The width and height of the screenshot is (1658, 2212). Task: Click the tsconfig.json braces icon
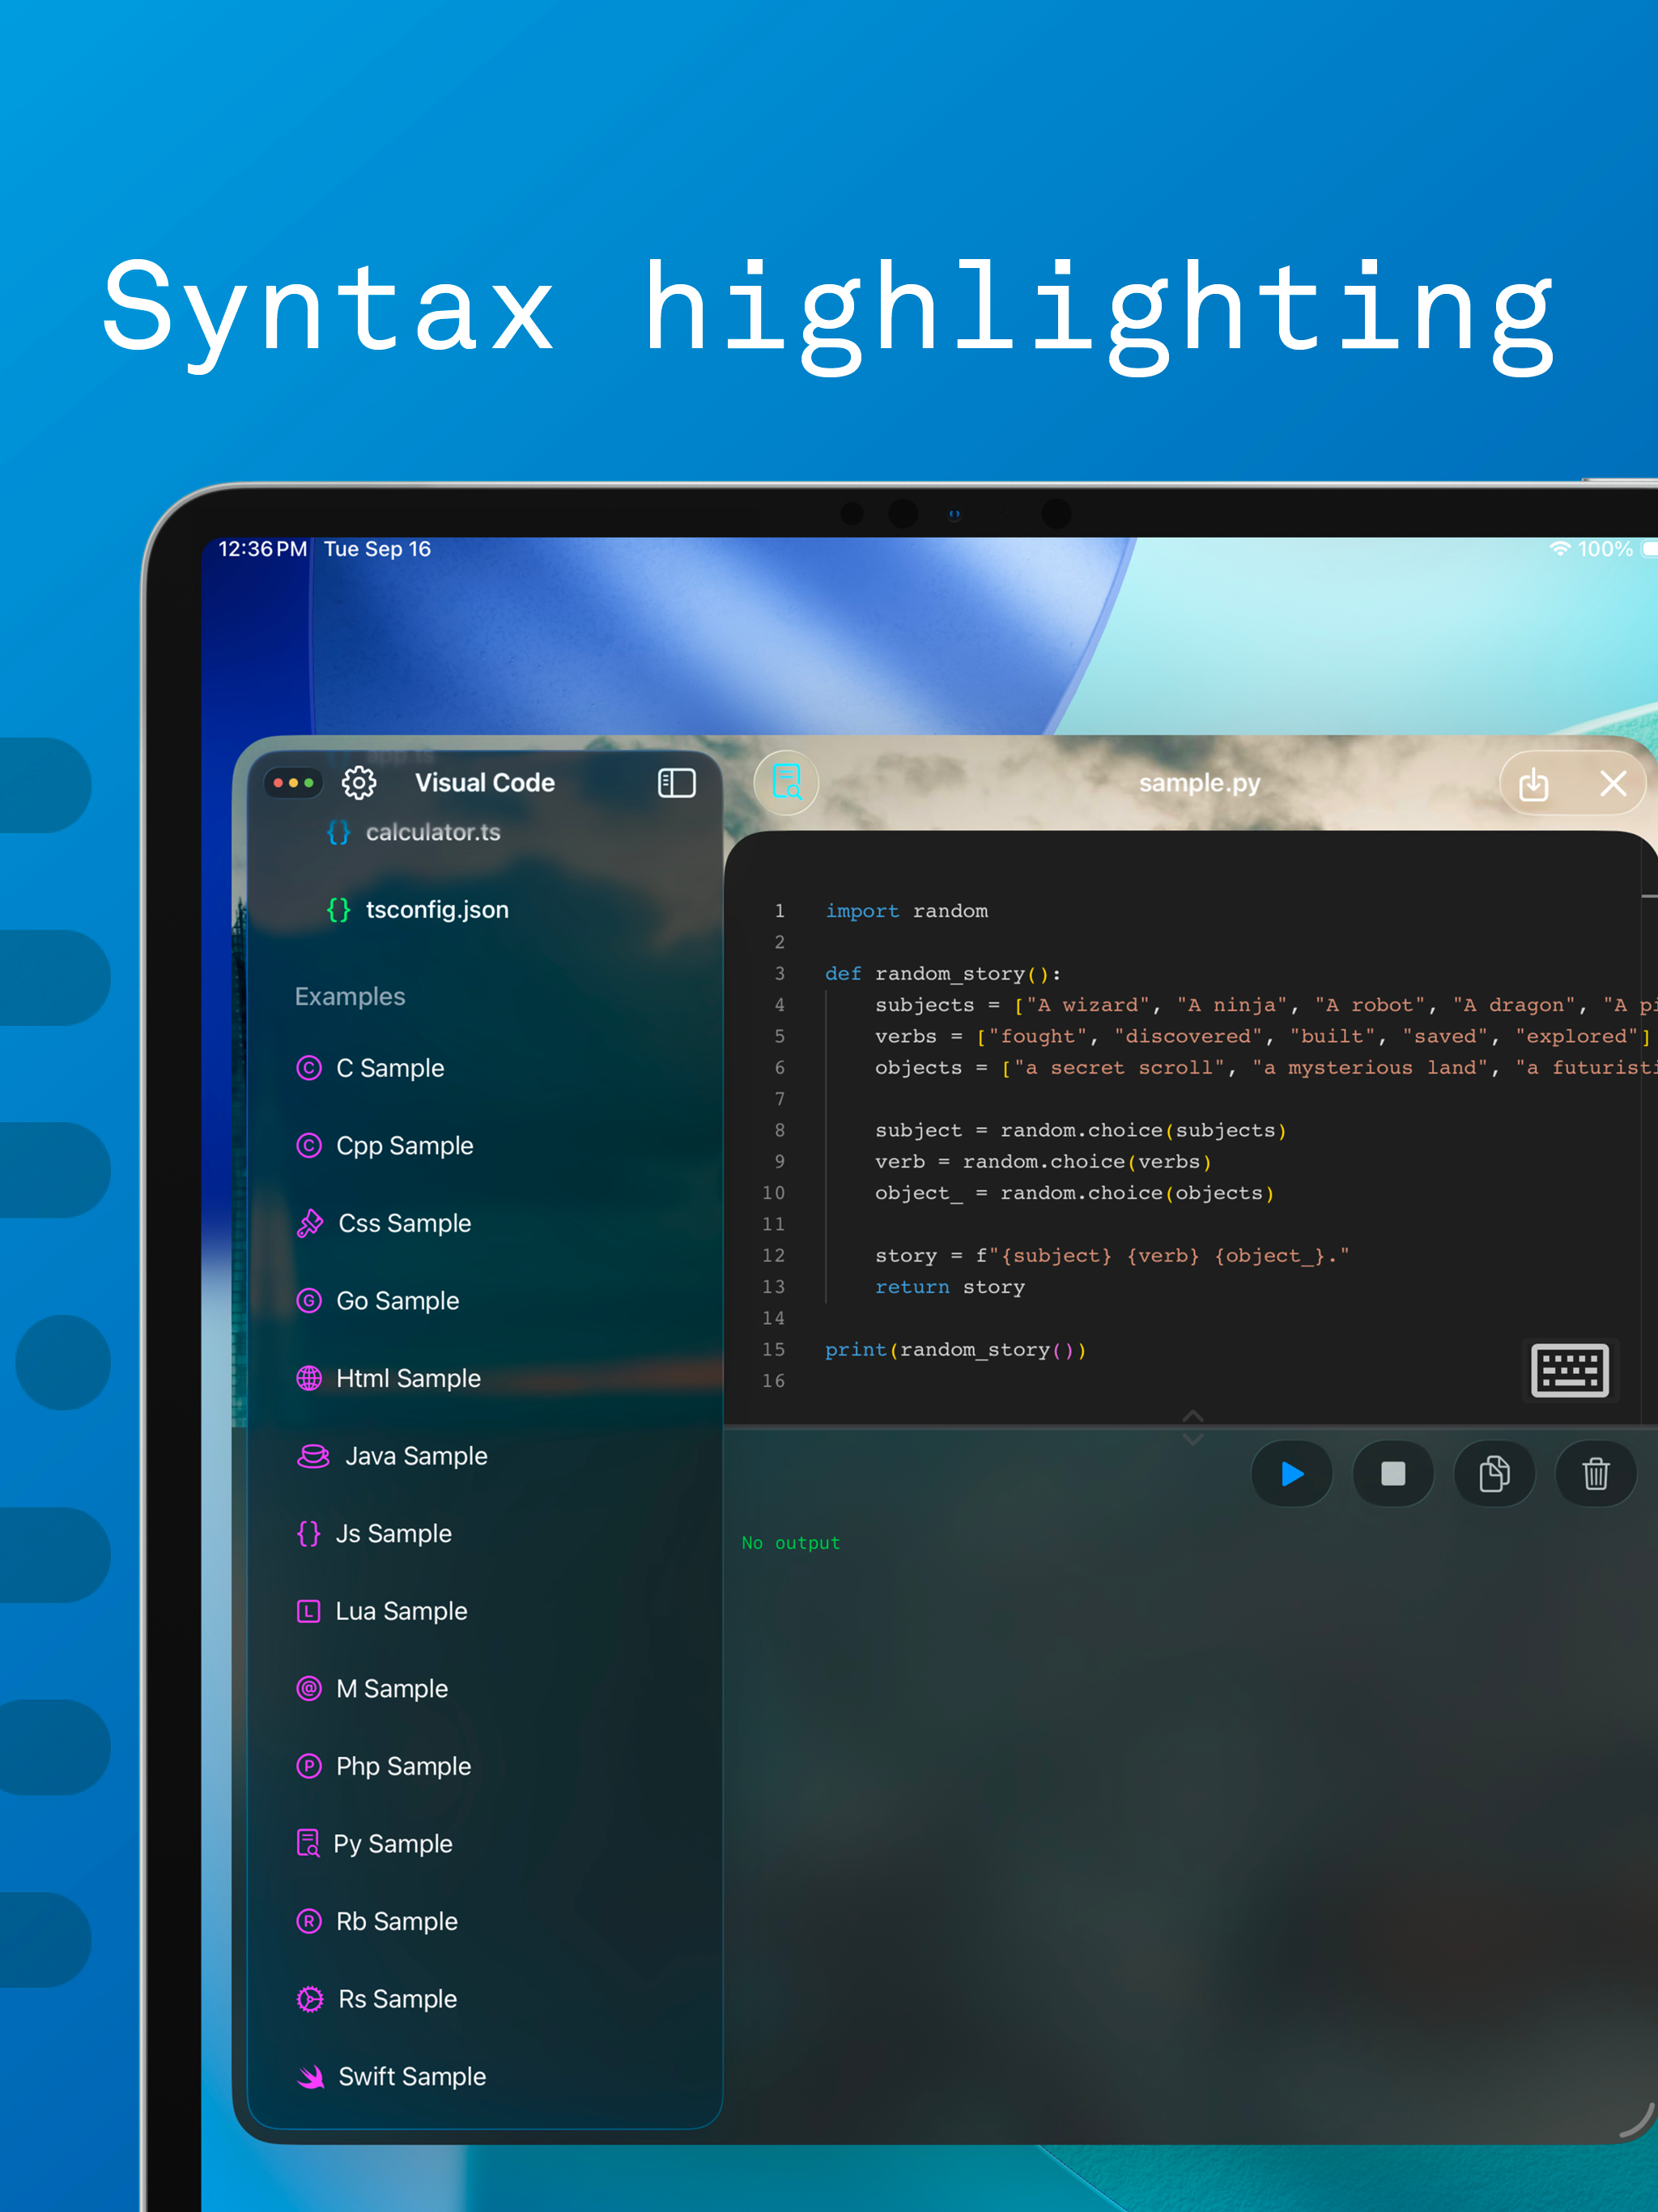coord(338,909)
